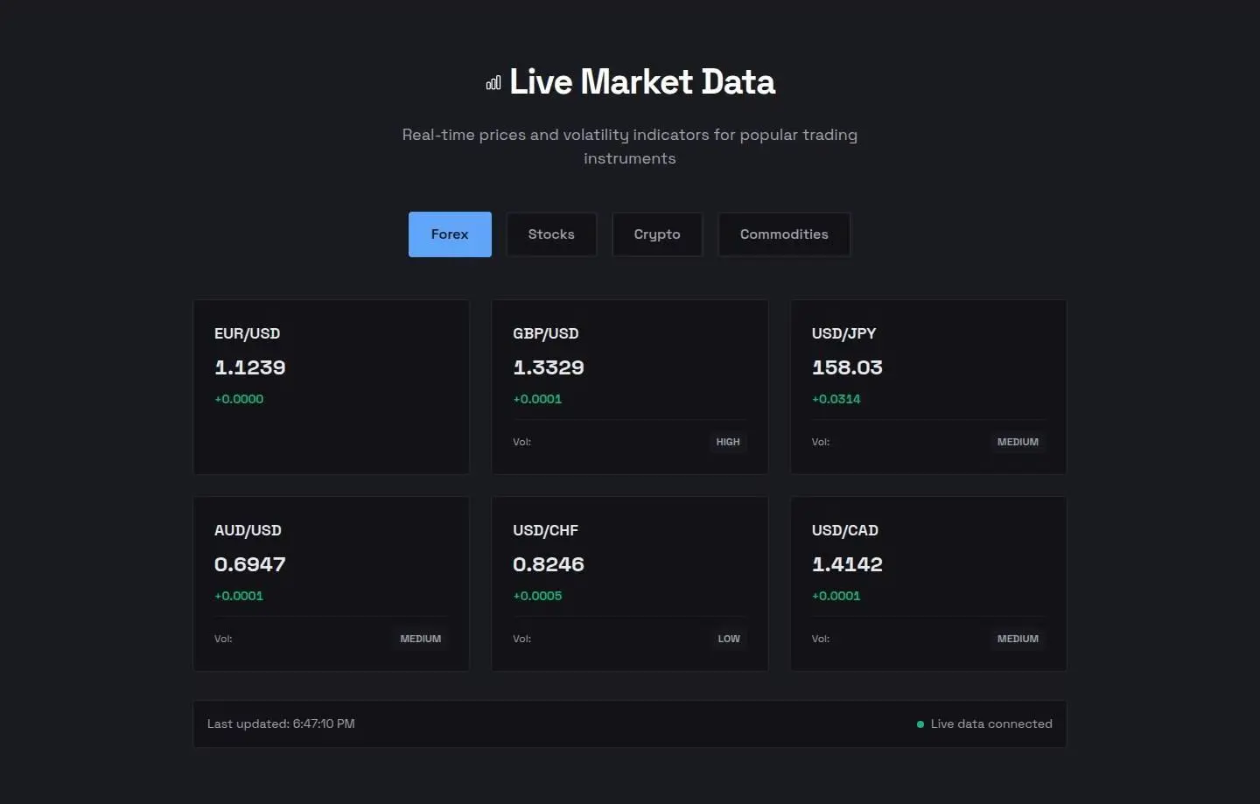
Task: Click the MEDIUM volatility badge on USD/JPY
Action: click(1018, 442)
